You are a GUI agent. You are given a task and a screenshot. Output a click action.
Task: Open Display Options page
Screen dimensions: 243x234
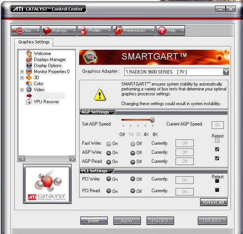48,66
